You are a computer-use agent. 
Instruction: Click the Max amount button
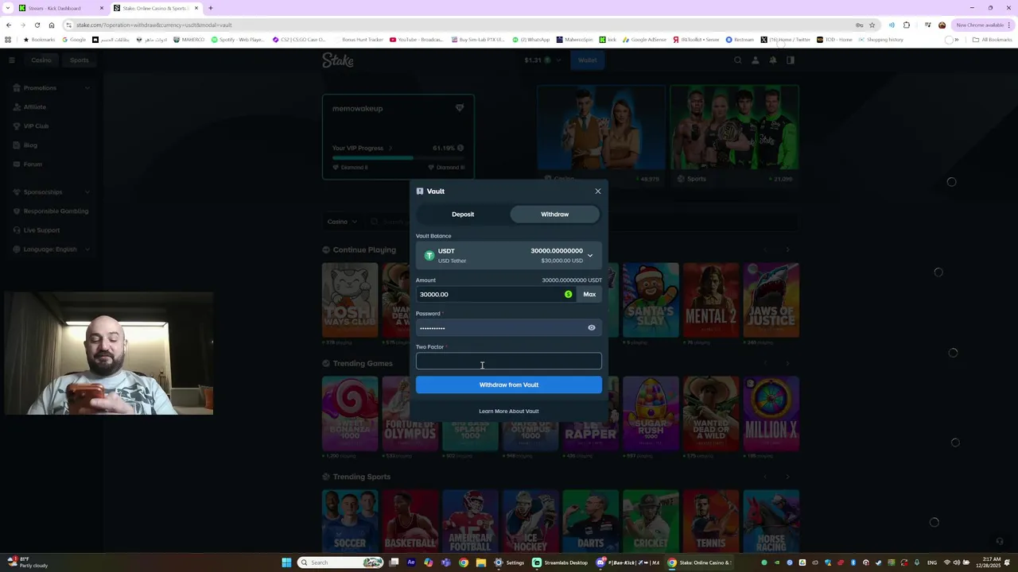589,294
